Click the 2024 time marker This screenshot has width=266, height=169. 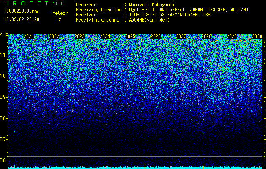coord(105,36)
